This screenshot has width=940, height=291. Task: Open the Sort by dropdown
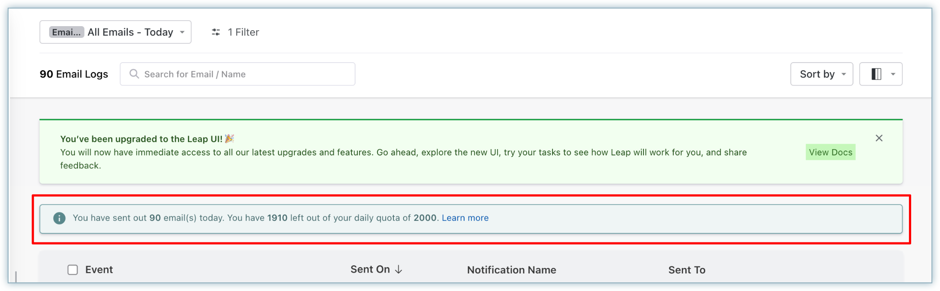821,74
